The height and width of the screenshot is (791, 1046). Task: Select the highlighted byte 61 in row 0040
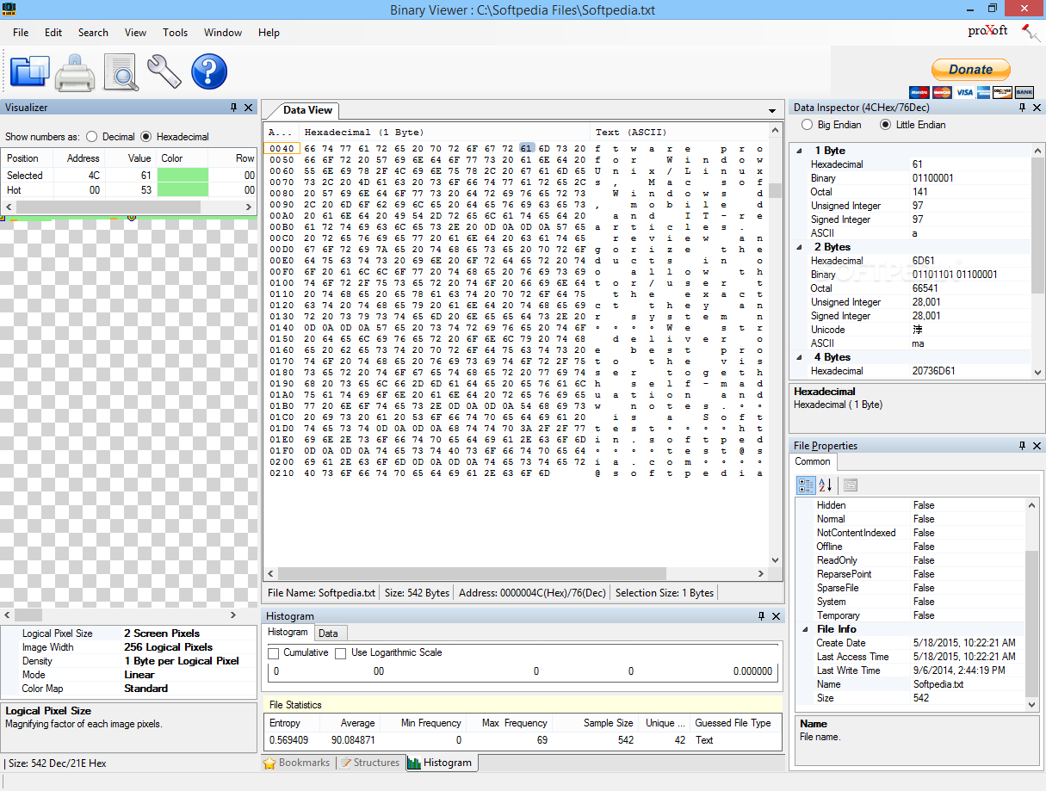(x=527, y=148)
